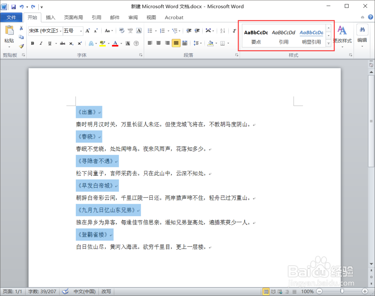Switch to the 插入 ribbon tab
Screen dimensions: 375x296
(x=51, y=17)
